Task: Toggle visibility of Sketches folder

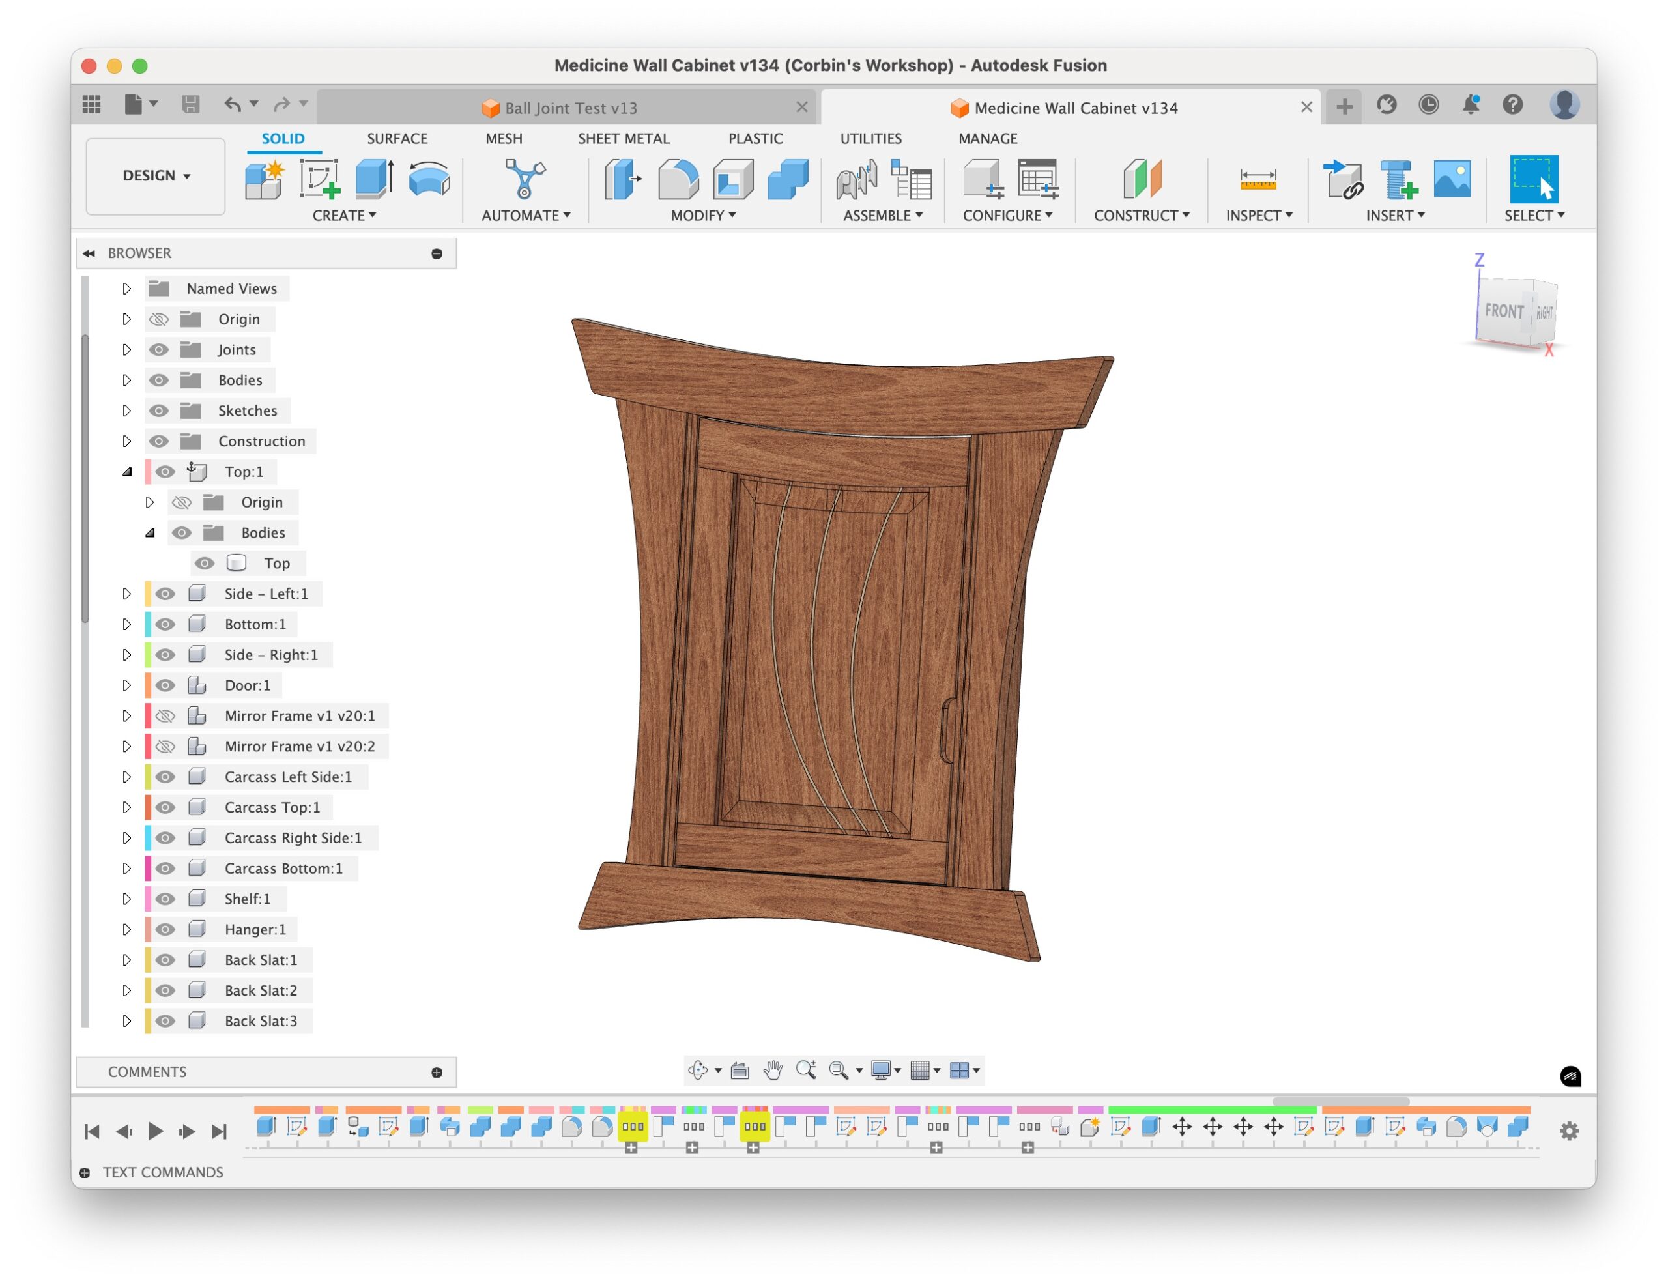Action: [x=158, y=410]
